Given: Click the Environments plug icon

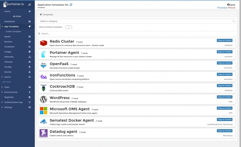Looking at the screenshot, I should (x=29, y=92).
